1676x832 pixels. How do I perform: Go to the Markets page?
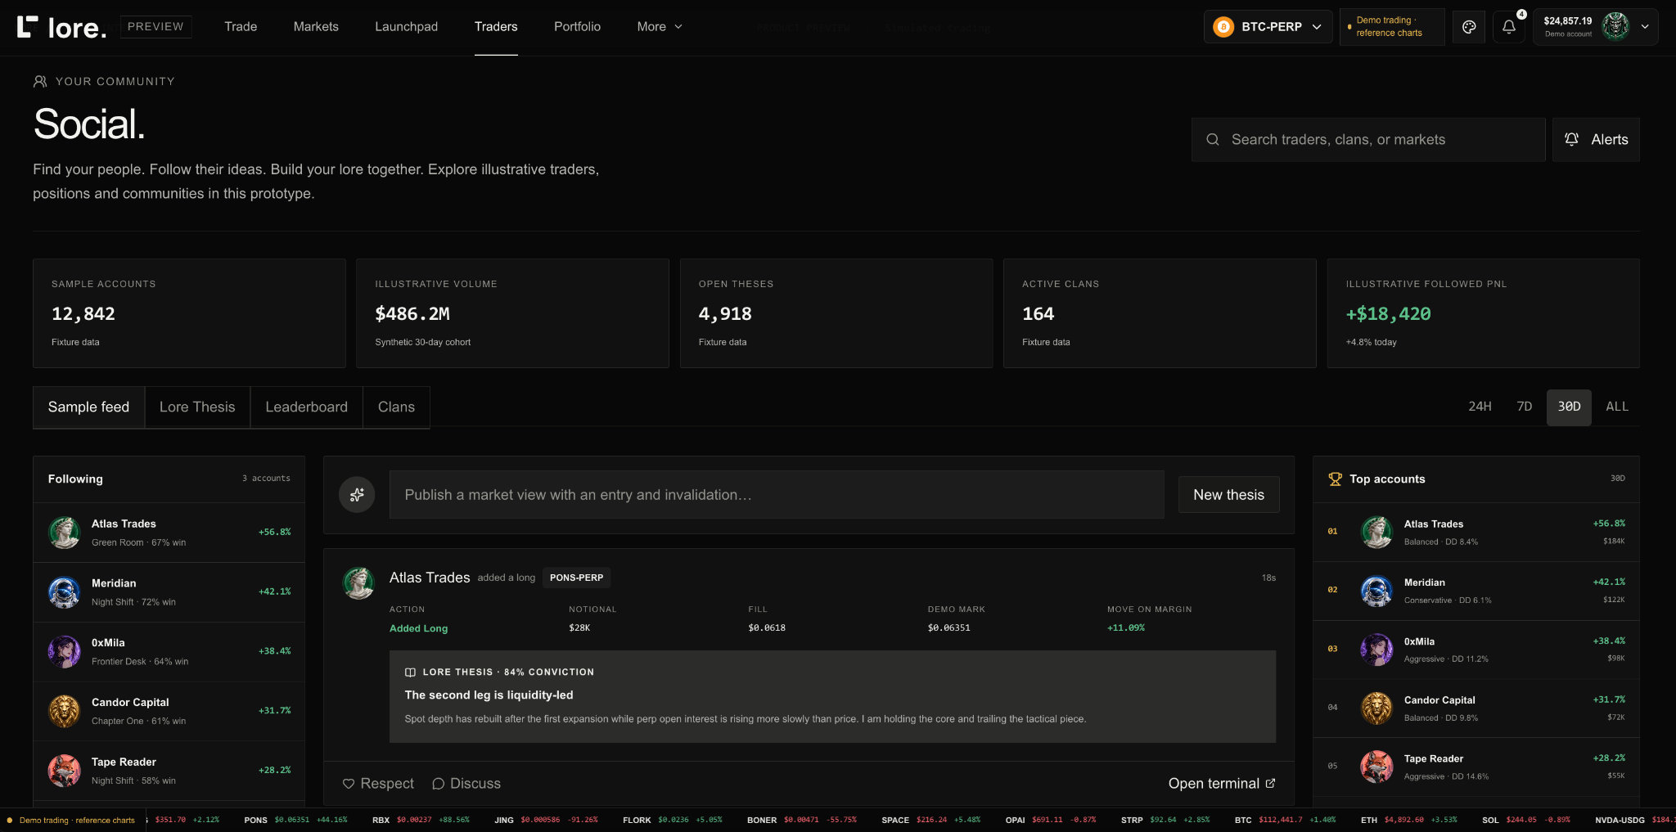(316, 27)
